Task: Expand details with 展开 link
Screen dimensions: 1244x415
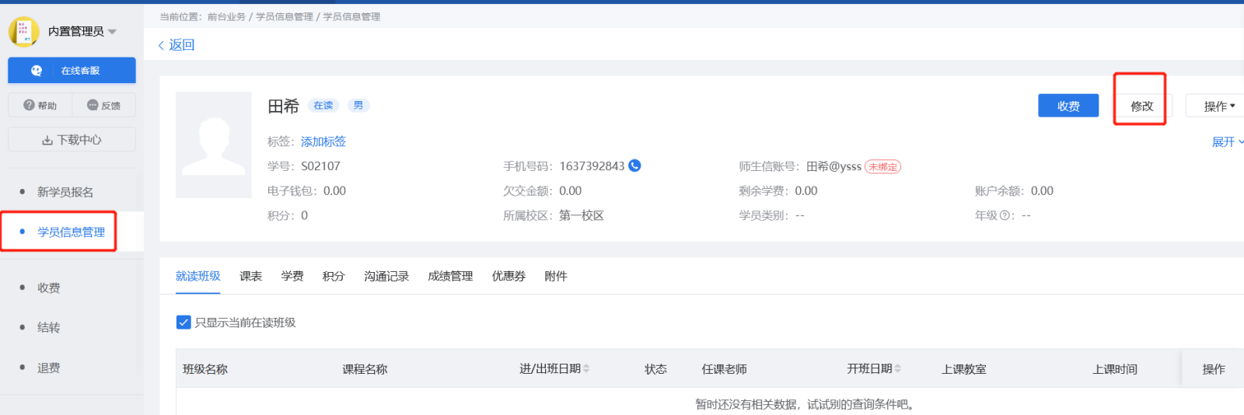Action: [1227, 141]
